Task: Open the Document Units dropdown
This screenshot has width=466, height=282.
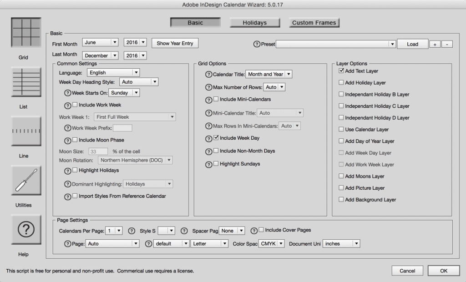Action: (341, 243)
